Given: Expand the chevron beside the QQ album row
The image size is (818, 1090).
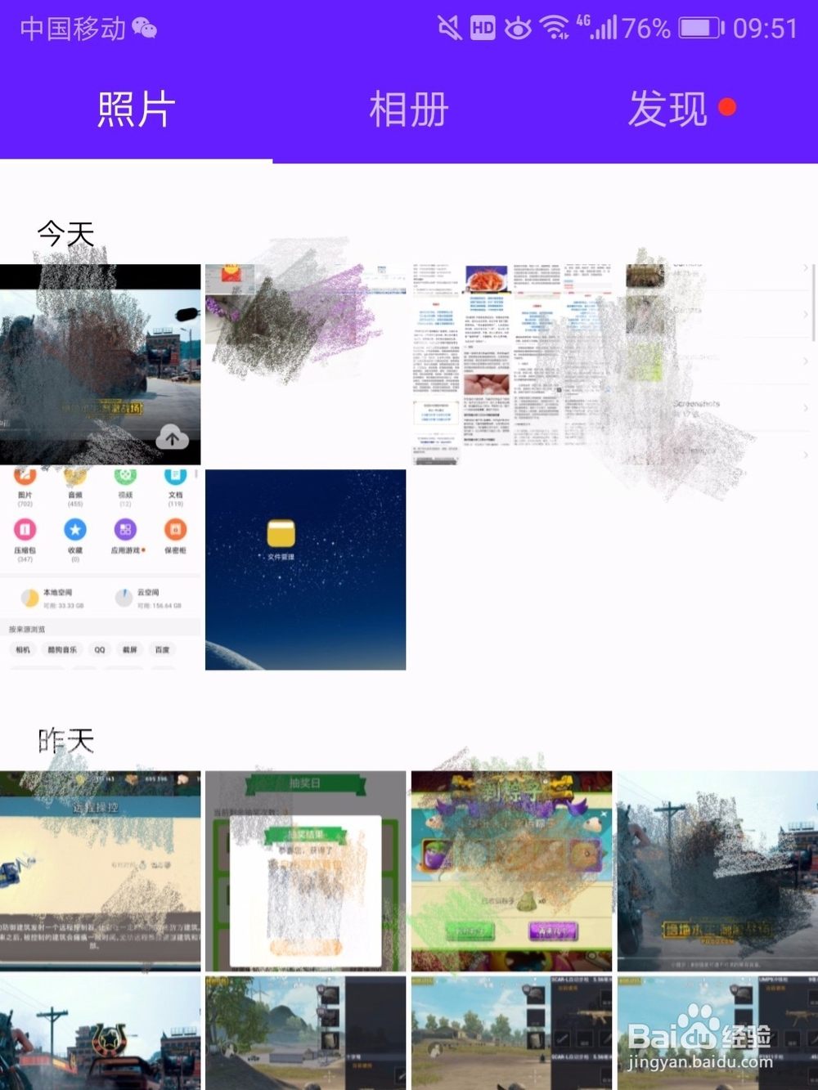Looking at the screenshot, I should [x=805, y=454].
